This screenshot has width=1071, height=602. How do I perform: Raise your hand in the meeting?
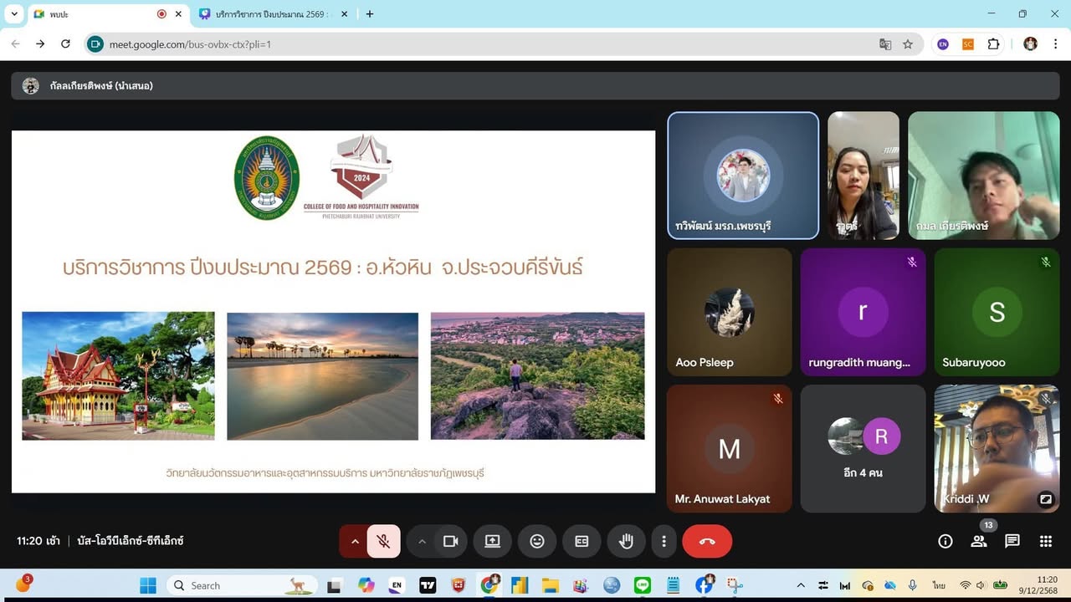(x=626, y=541)
